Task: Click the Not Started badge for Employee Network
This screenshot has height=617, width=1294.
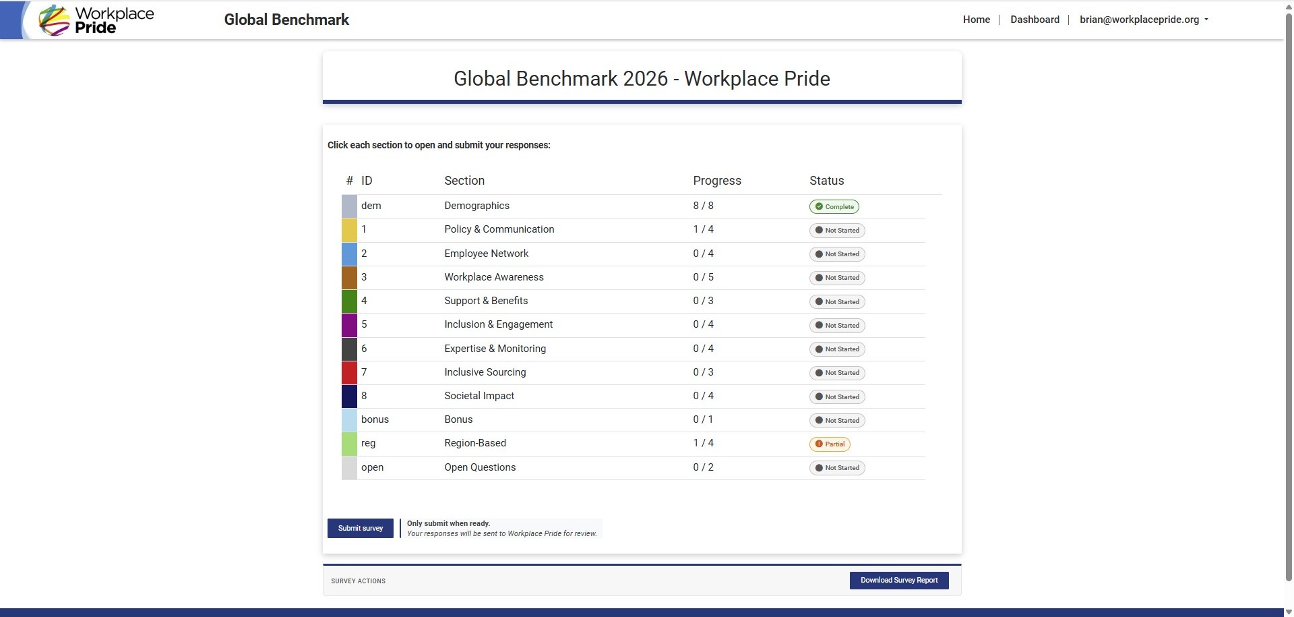Action: tap(837, 254)
